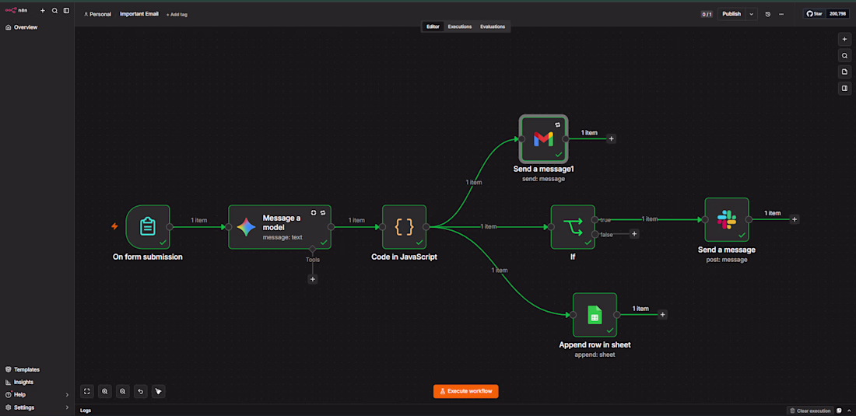Zoom out of the canvas
The height and width of the screenshot is (416, 856).
point(123,391)
